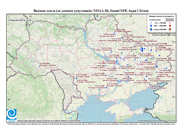Click the dense cluster of blue heat markers
Image resolution: width=182 pixels, height=129 pixels.
(x=142, y=49)
